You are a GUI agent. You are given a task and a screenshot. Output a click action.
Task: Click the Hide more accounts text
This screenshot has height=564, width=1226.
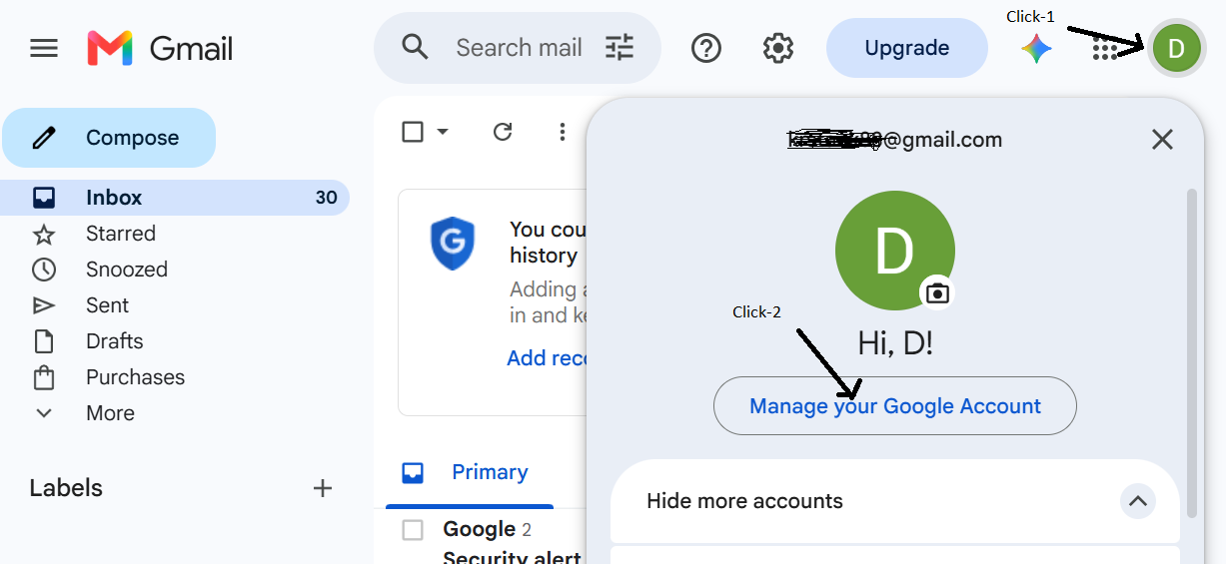point(744,501)
